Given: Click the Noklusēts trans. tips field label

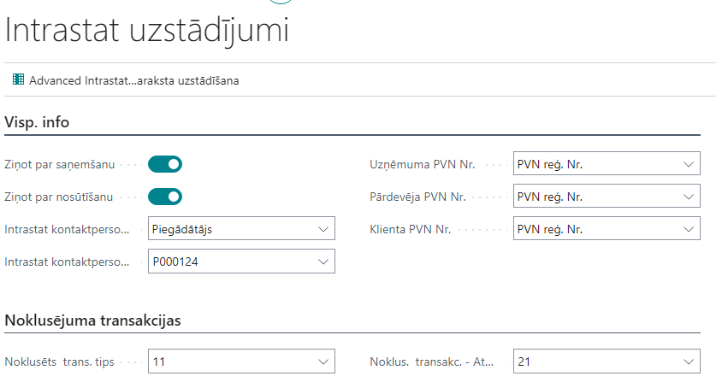Looking at the screenshot, I should click(x=59, y=362).
